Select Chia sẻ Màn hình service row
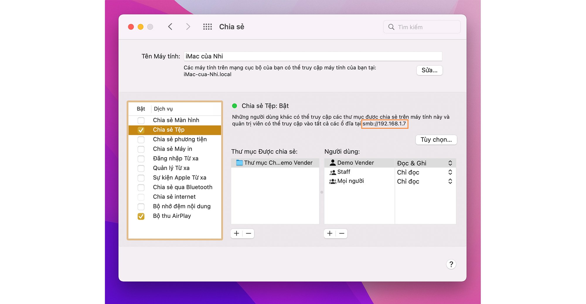 [175, 120]
